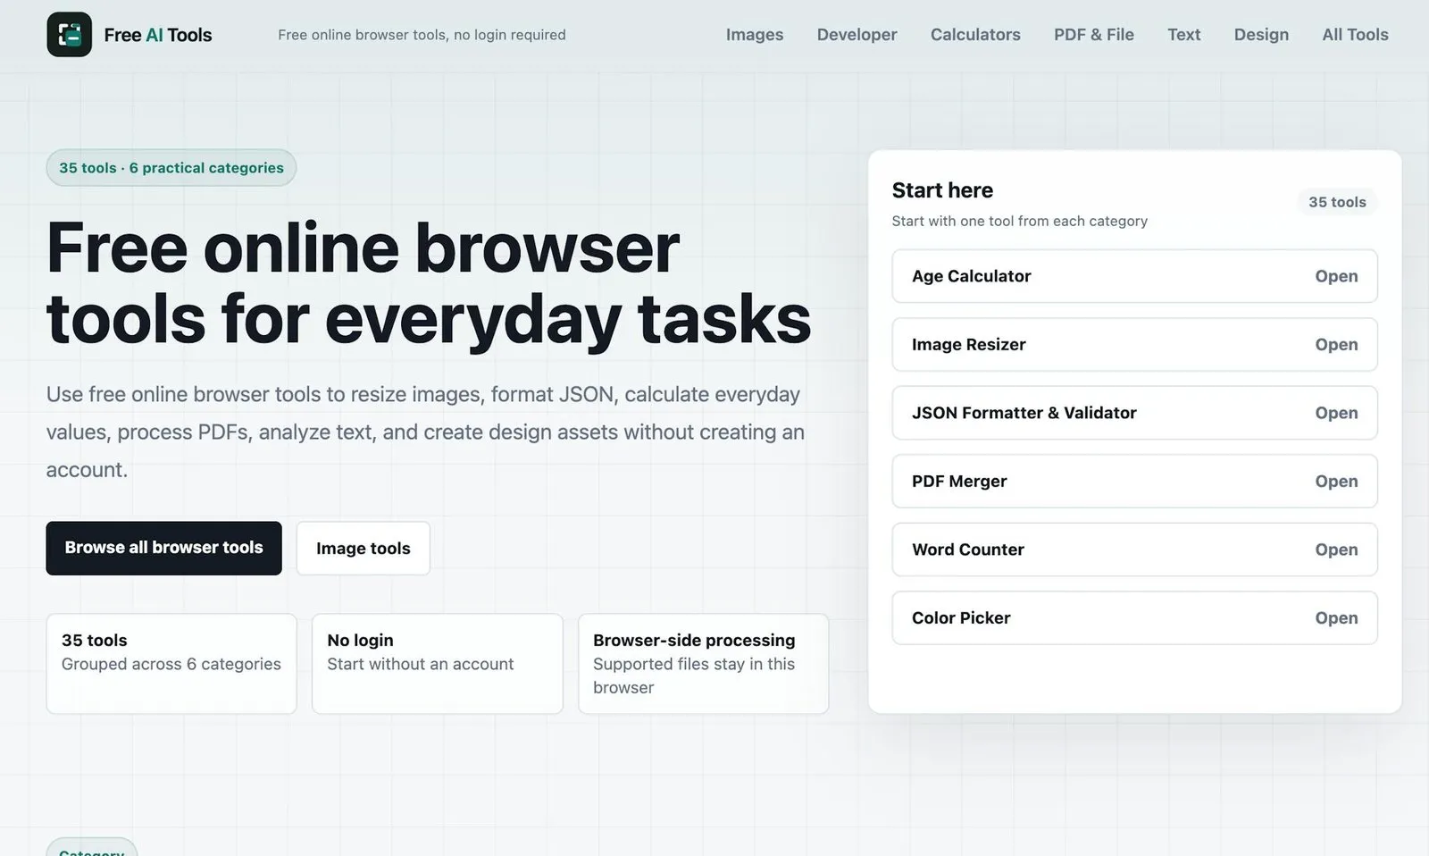Open the PDF & File nav item
This screenshot has height=856, width=1429.
[1094, 35]
